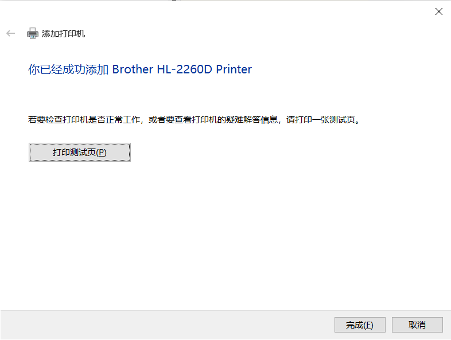451x340 pixels.
Task: Confirm printer setup via the 完成 button
Action: [360, 325]
